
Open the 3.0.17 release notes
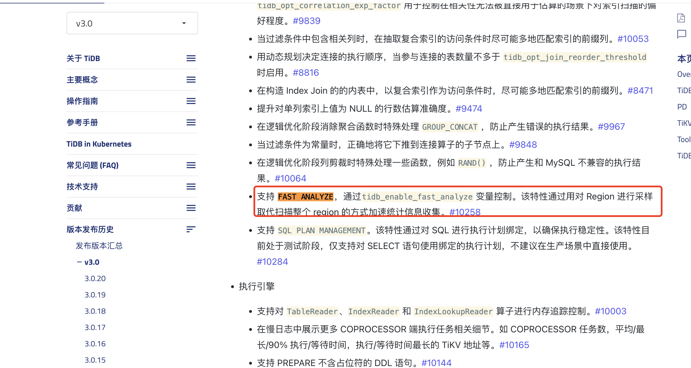point(95,327)
